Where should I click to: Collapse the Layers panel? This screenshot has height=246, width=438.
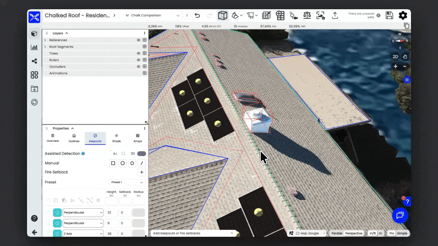click(x=66, y=33)
